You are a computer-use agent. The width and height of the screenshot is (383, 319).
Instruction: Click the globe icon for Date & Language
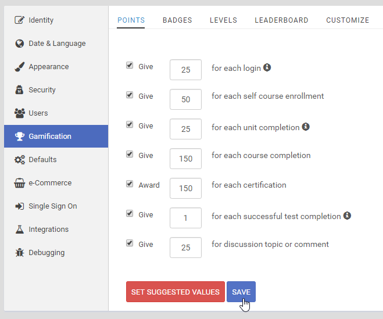point(20,44)
